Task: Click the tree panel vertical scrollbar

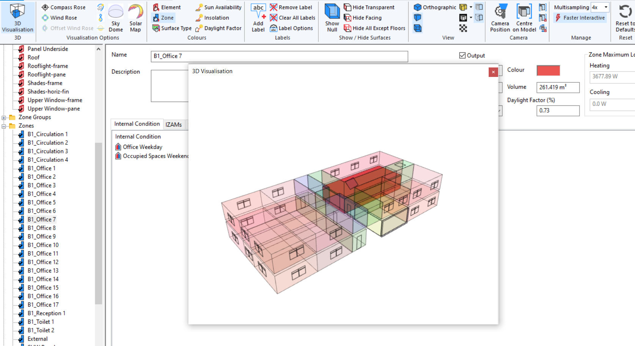Action: (99, 224)
